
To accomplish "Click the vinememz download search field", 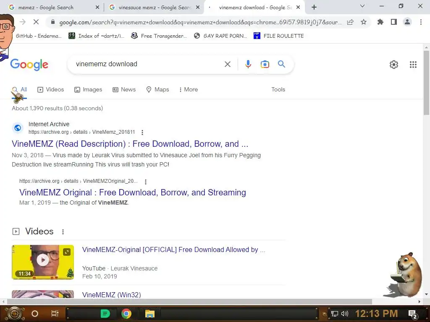I will coord(148,64).
